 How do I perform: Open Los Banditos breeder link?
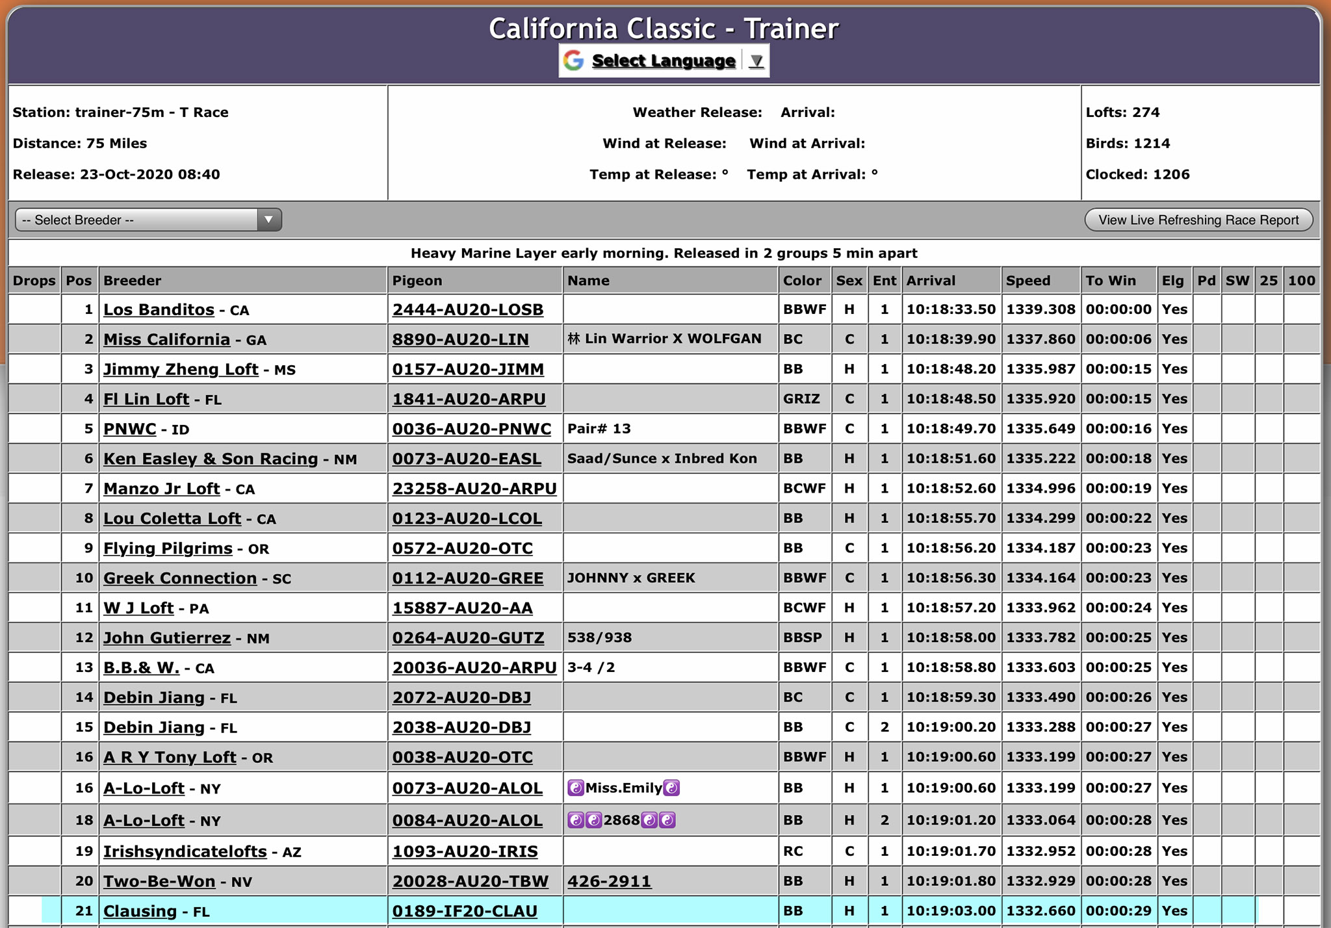point(159,309)
